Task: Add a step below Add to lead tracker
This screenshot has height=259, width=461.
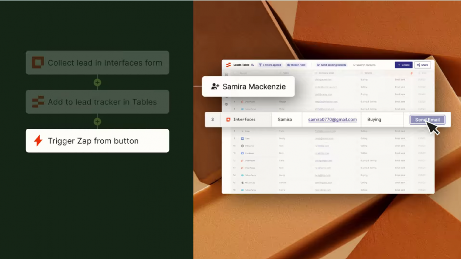Action: click(x=97, y=122)
